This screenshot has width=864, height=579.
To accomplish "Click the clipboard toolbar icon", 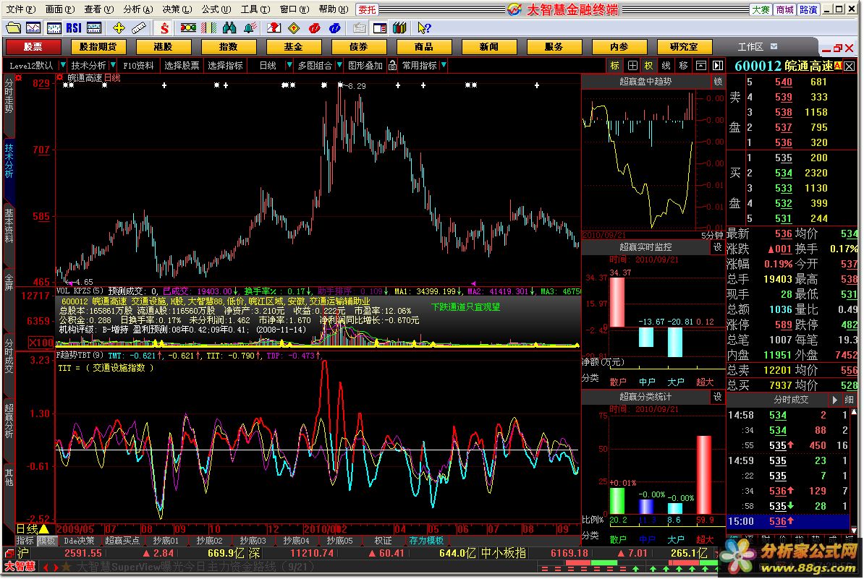I will click(x=359, y=27).
